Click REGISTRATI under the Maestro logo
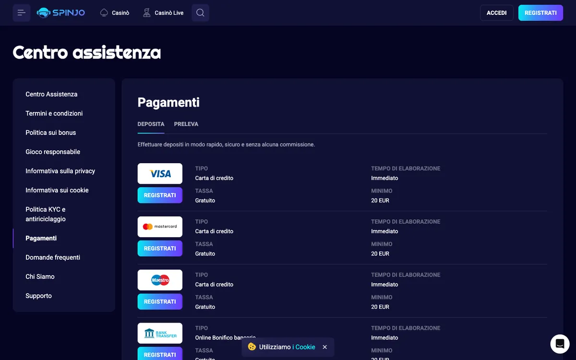 160,302
